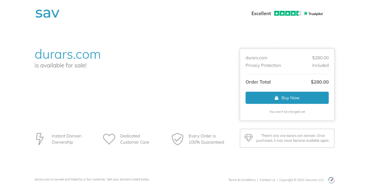Click the Privacy Protection row
Image resolution: width=369 pixels, height=188 pixels.
click(x=287, y=65)
